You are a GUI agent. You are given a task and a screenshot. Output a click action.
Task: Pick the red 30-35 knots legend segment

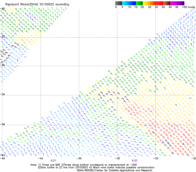tap(160, 3)
